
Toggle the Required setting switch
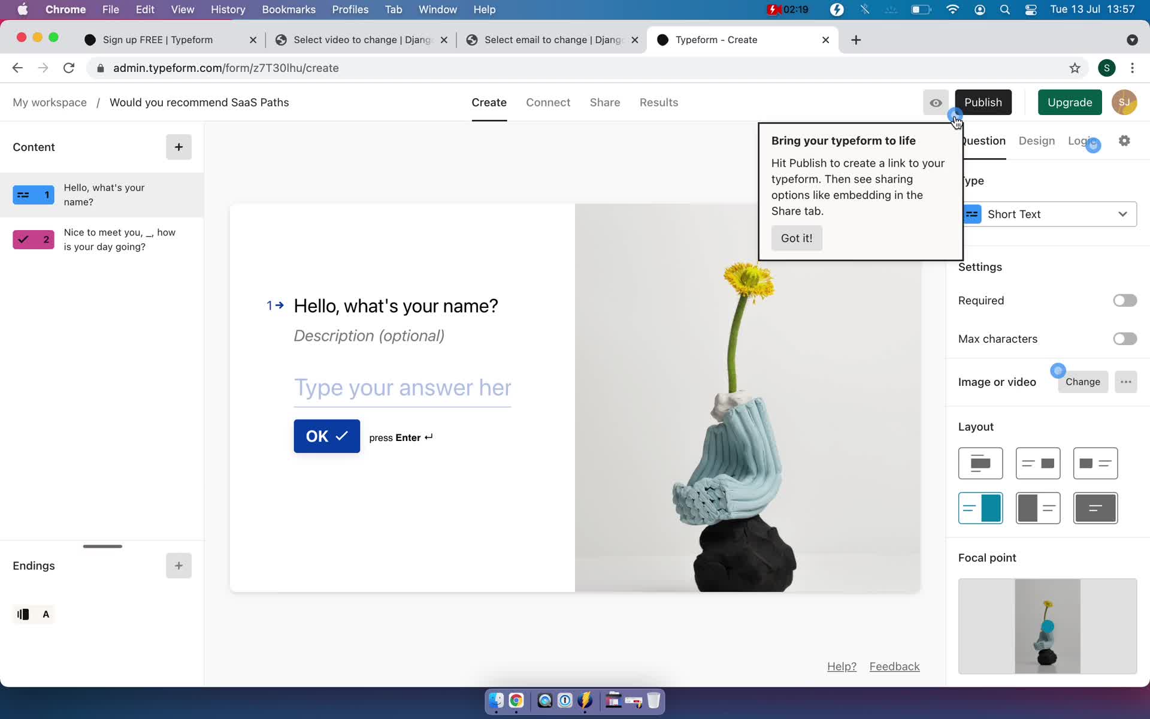coord(1124,299)
